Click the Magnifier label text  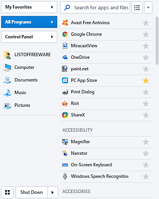click(x=80, y=142)
